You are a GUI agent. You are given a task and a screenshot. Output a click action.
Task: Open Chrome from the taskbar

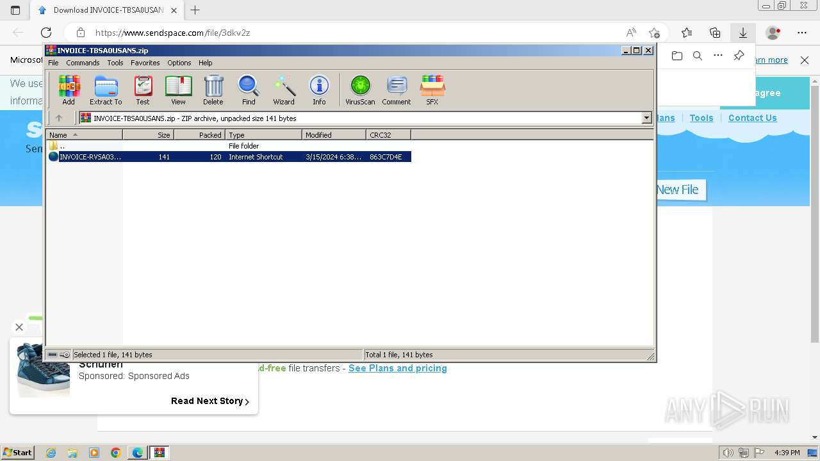coord(116,453)
